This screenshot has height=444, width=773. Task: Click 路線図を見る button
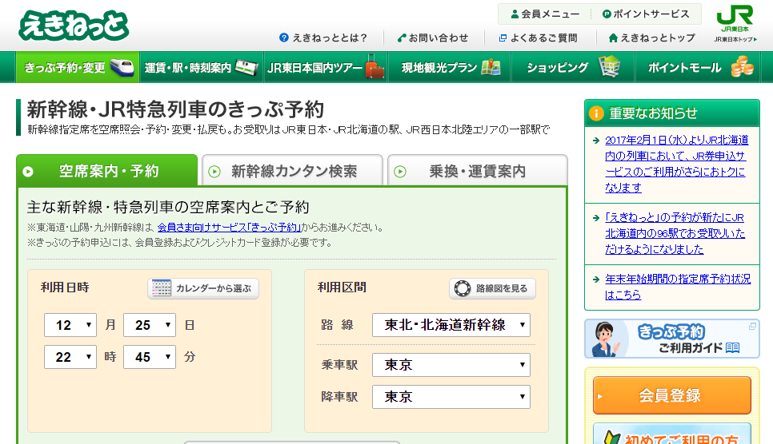coord(492,288)
